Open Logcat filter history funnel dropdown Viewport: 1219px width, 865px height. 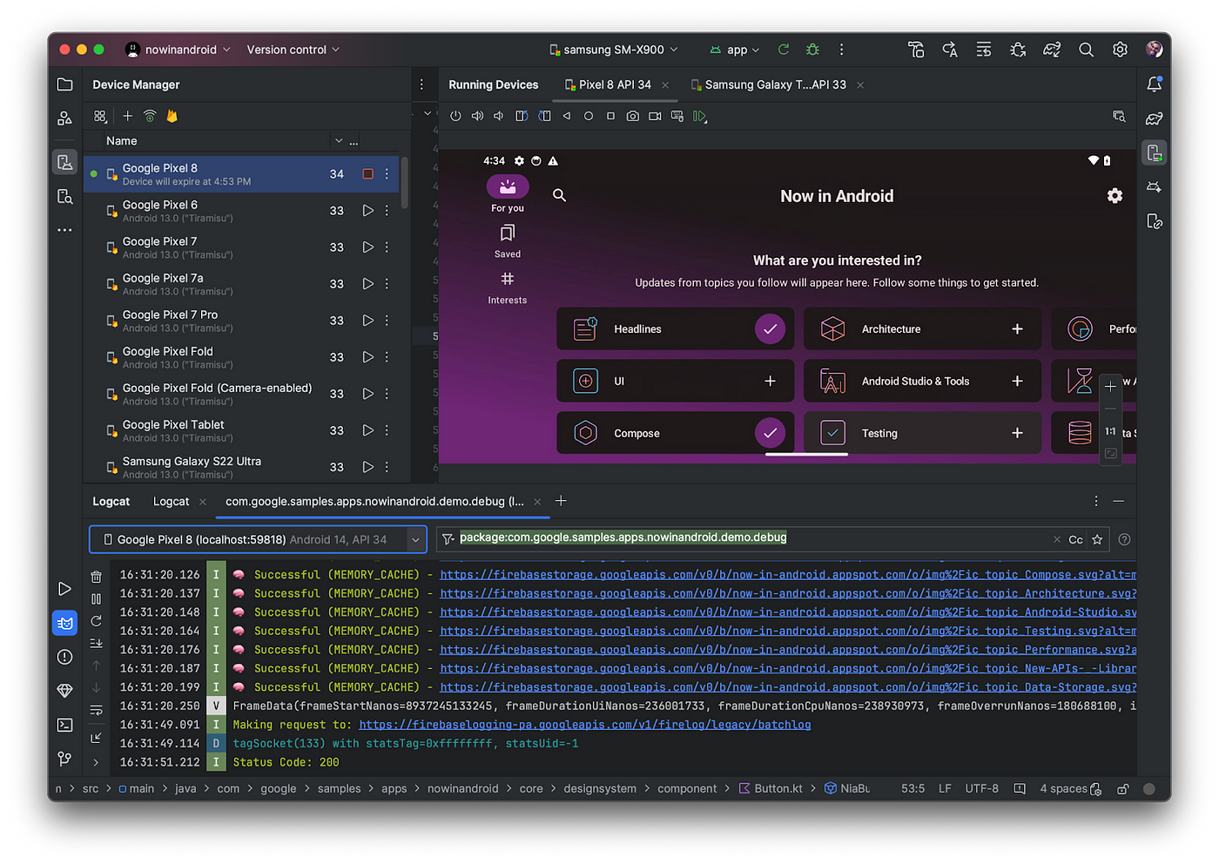pos(448,540)
